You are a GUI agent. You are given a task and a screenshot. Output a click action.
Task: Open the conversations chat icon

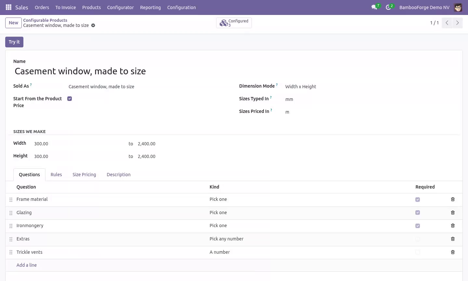coord(374,7)
